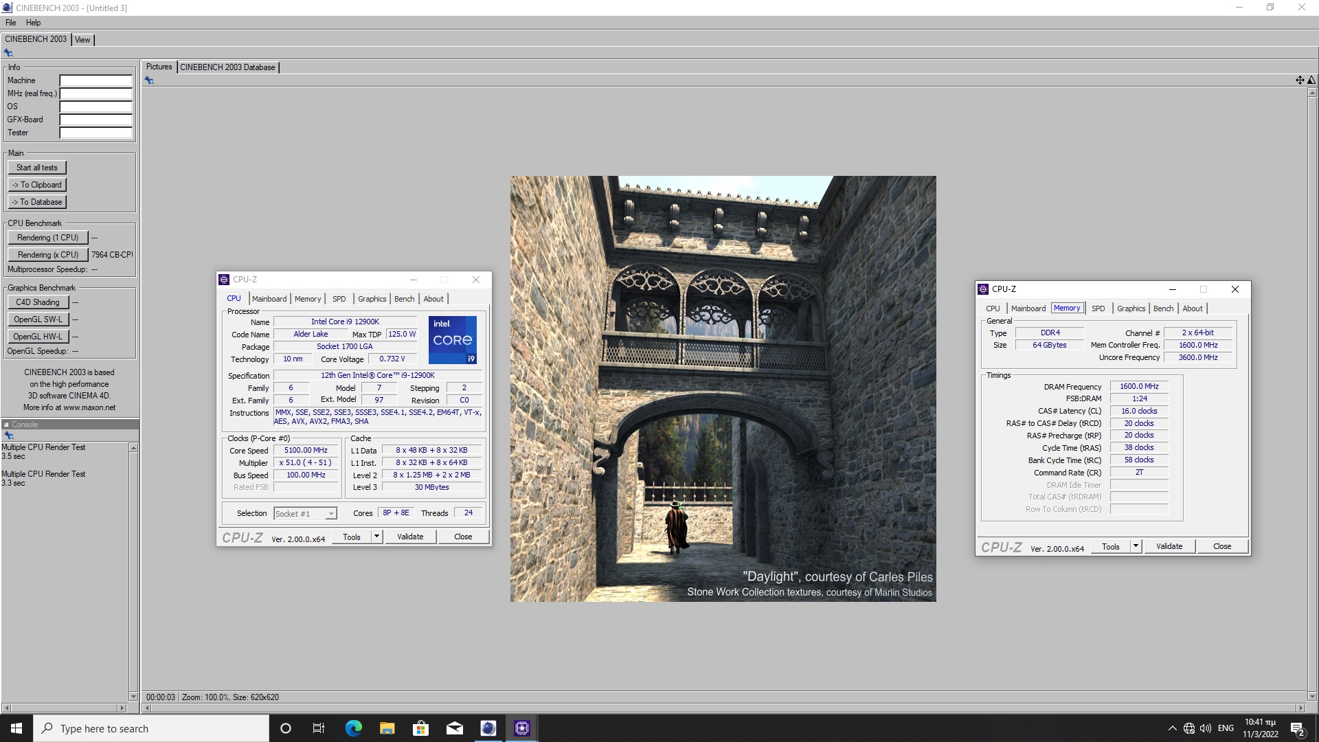The height and width of the screenshot is (742, 1319).
Task: Click Validate in Memory CPU-Z window
Action: pyautogui.click(x=1169, y=546)
